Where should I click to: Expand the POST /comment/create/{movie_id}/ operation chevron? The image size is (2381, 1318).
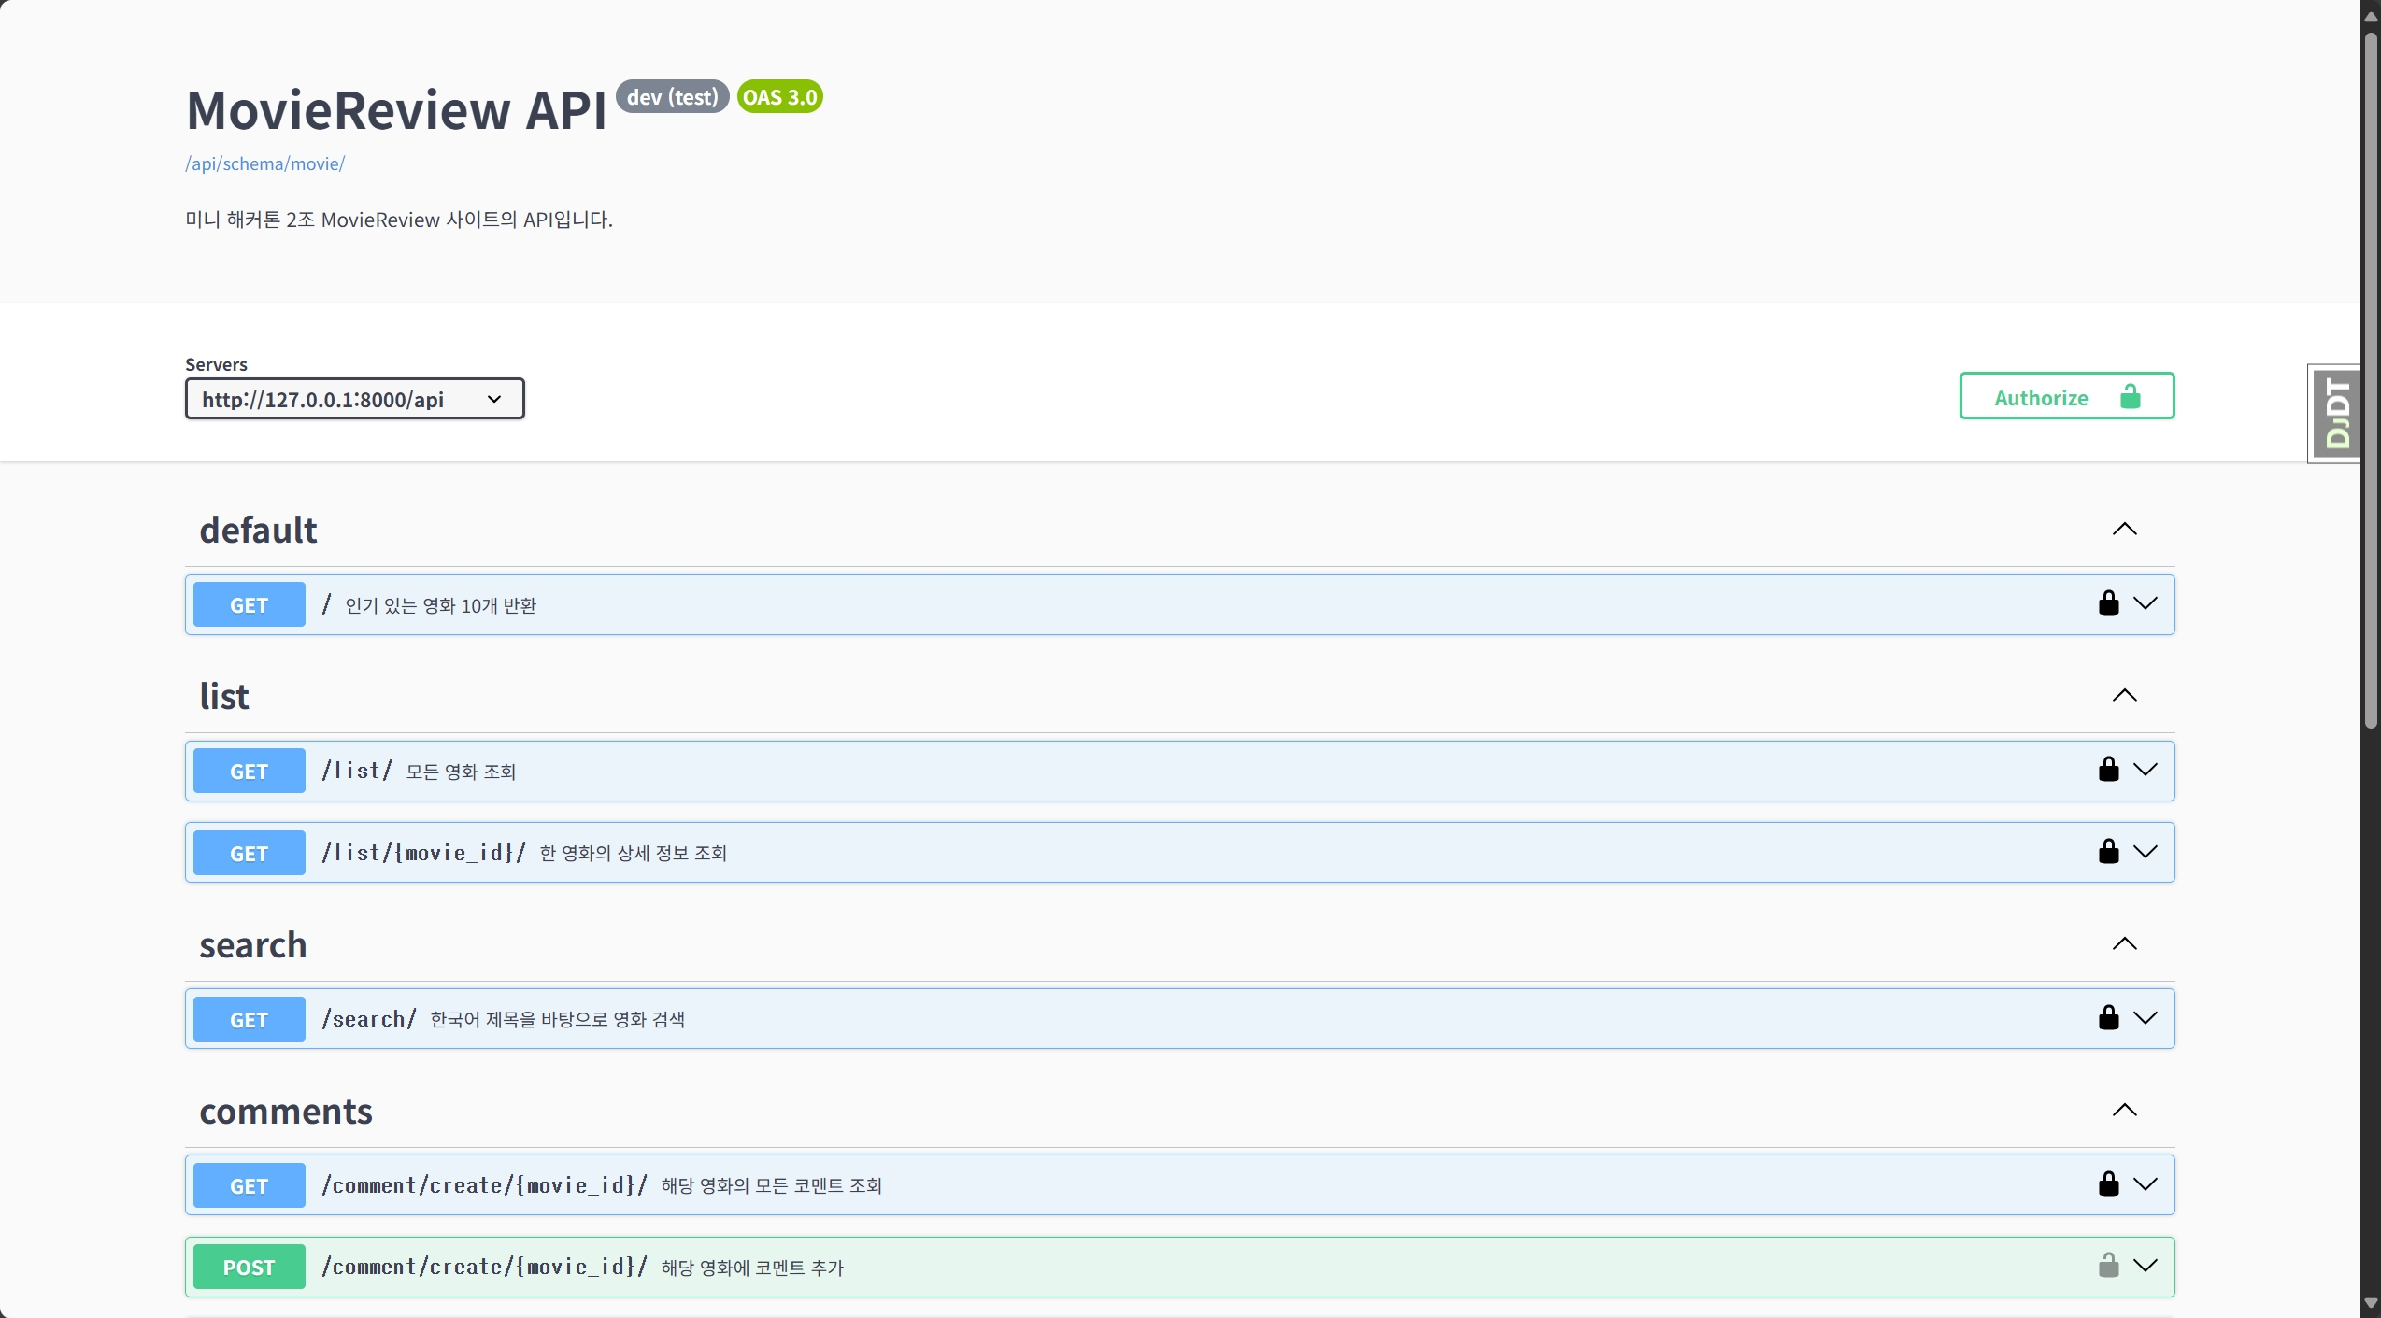coord(2146,1266)
